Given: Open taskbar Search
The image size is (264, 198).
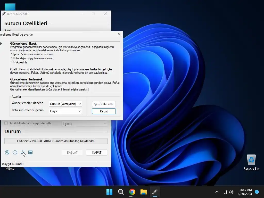Looking at the screenshot, I should tap(121, 192).
